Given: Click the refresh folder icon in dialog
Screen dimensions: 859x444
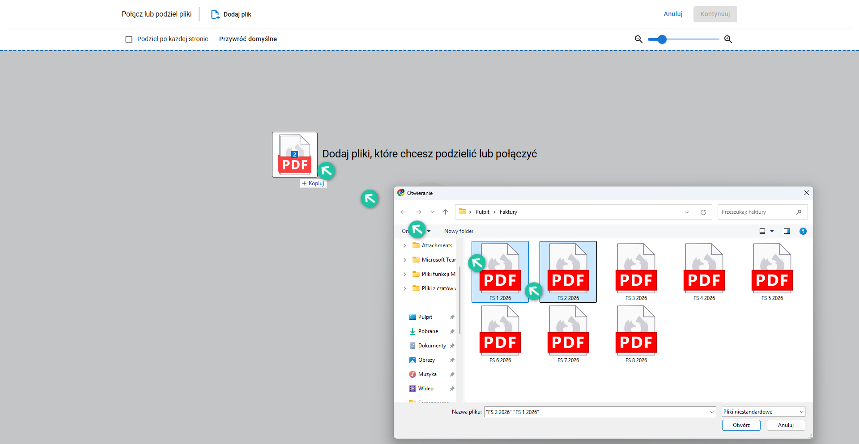Looking at the screenshot, I should click(x=703, y=212).
